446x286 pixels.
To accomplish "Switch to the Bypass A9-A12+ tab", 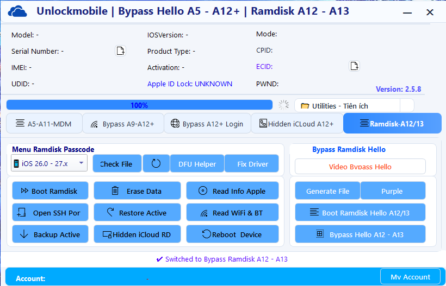I will pyautogui.click(x=123, y=124).
